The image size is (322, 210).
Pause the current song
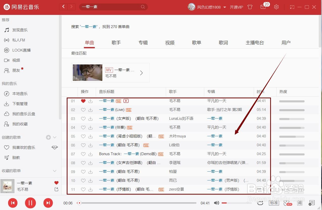point(30,203)
